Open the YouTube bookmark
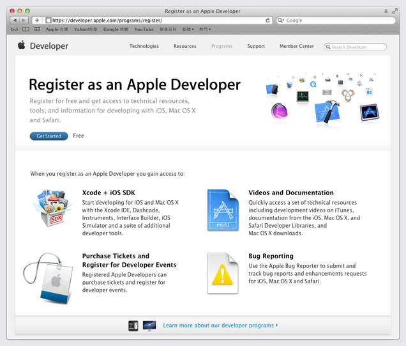Viewport: 406px width, 346px height. coord(144,29)
